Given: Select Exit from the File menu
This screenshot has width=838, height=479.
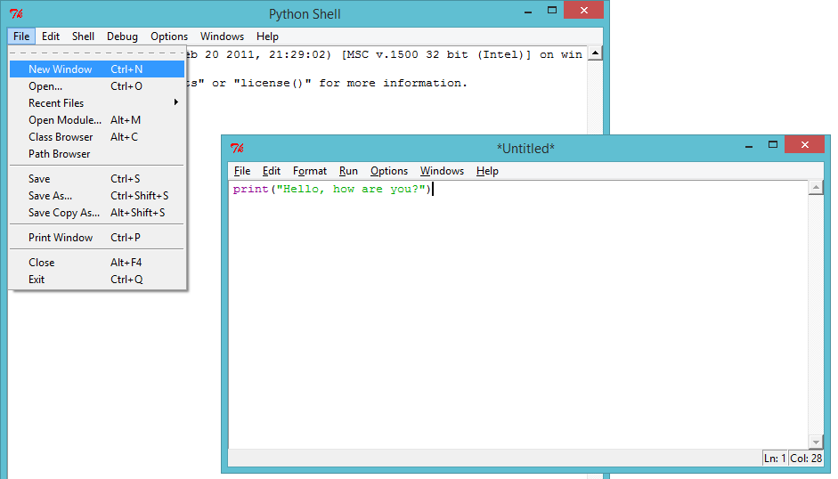Looking at the screenshot, I should [37, 280].
